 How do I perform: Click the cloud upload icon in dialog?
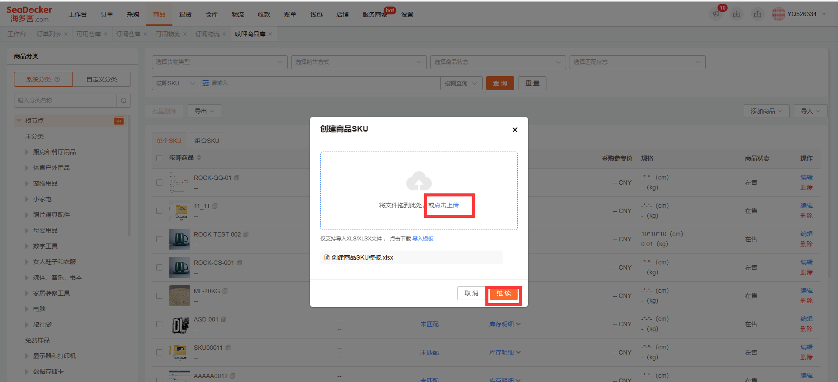419,181
